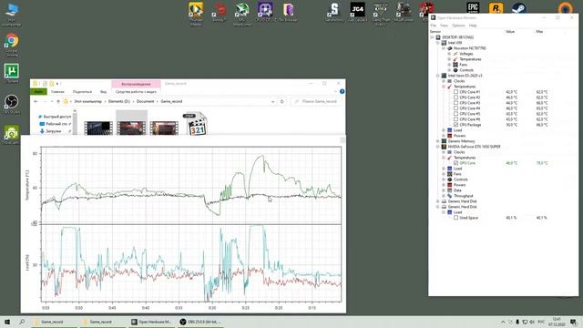583x328 pixels.
Task: Select Загрузки in Explorer quick access
Action: [x=54, y=131]
